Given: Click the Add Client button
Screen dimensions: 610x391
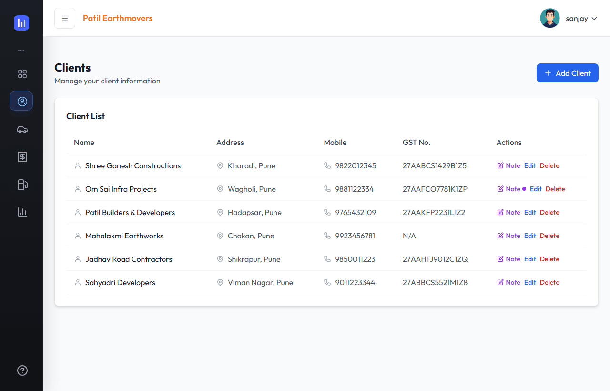Looking at the screenshot, I should pyautogui.click(x=568, y=73).
